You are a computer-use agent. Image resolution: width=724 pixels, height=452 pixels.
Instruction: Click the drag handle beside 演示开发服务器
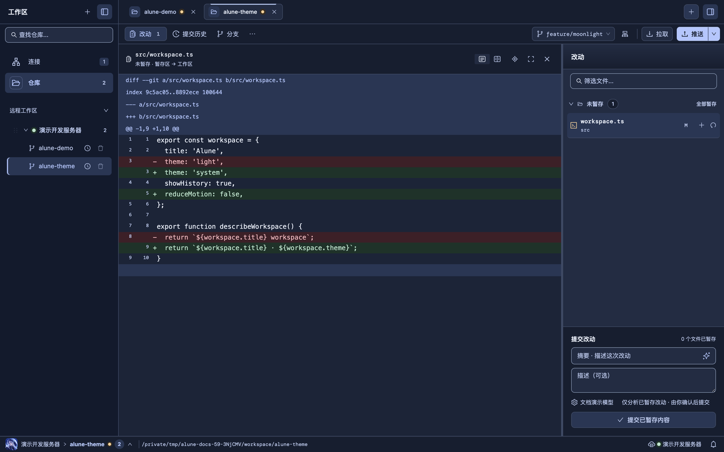[x=16, y=130]
